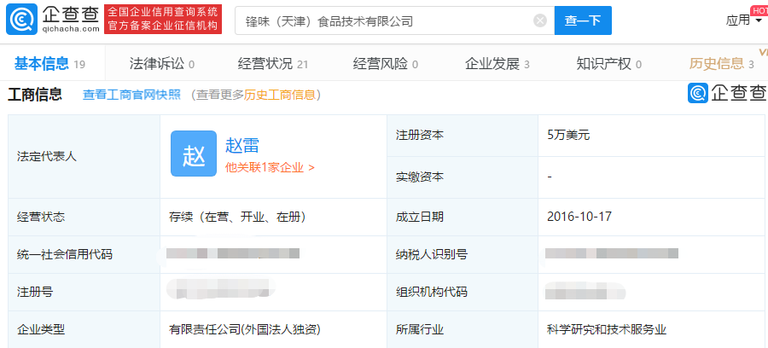
Task: Focus the company name search field
Action: [x=384, y=20]
